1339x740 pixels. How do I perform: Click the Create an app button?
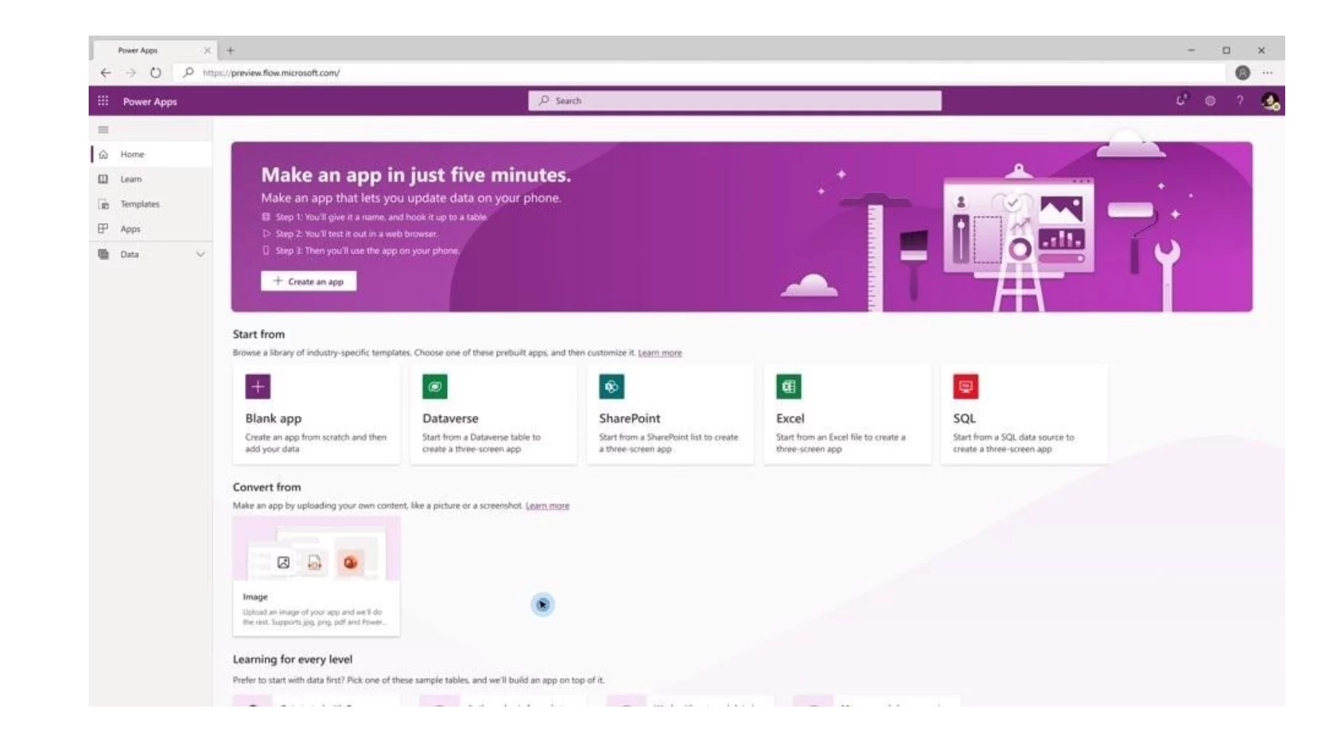[308, 281]
